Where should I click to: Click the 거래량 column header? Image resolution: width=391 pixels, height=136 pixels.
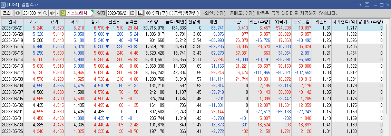pyautogui.click(x=152, y=22)
